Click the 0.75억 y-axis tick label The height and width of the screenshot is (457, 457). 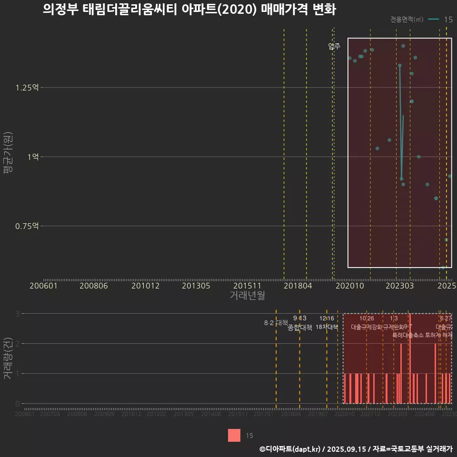click(28, 226)
